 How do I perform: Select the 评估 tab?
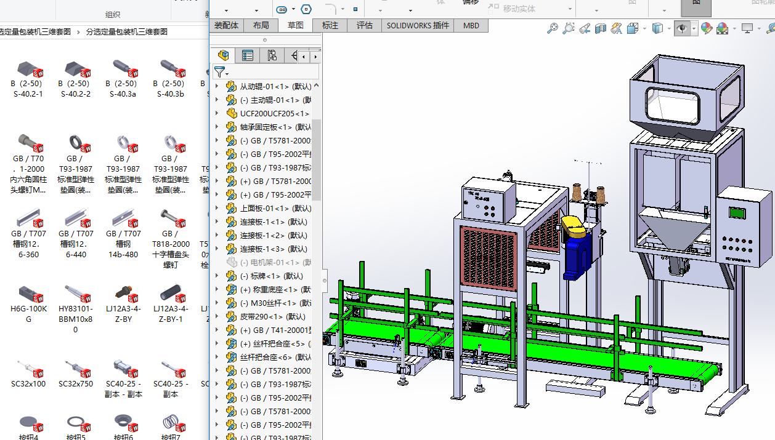pyautogui.click(x=365, y=25)
